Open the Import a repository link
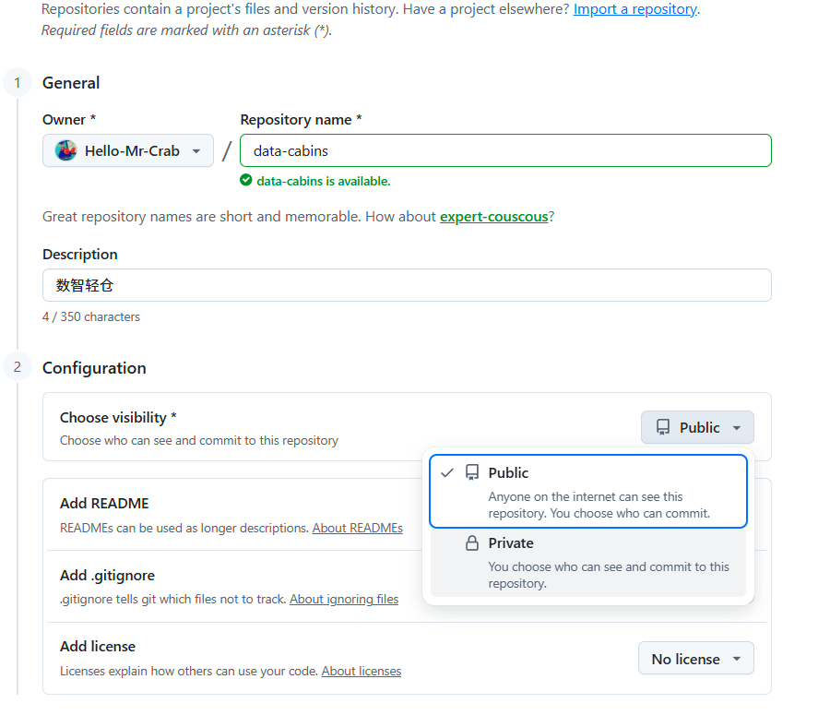The image size is (830, 715). 635,9
